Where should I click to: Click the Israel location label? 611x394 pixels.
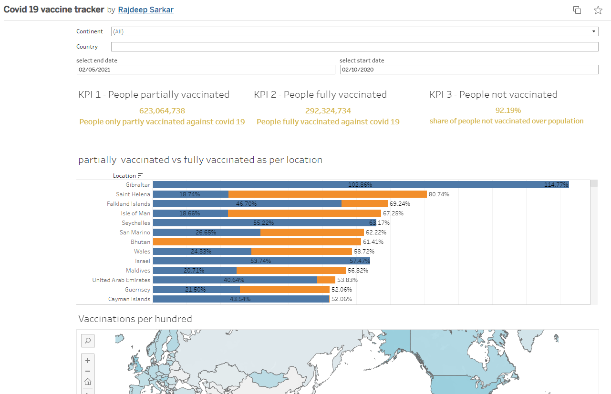click(x=143, y=261)
